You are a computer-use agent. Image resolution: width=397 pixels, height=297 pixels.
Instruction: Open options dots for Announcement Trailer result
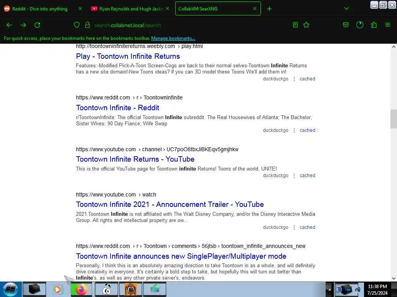tap(294, 227)
